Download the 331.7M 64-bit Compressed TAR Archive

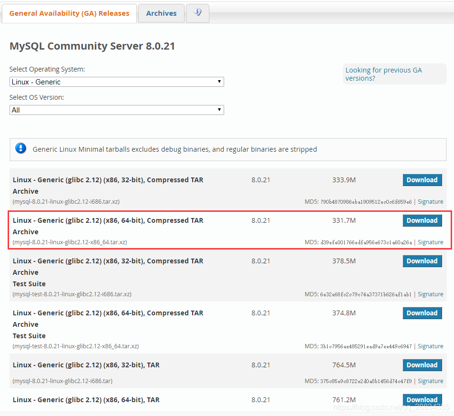[422, 220]
